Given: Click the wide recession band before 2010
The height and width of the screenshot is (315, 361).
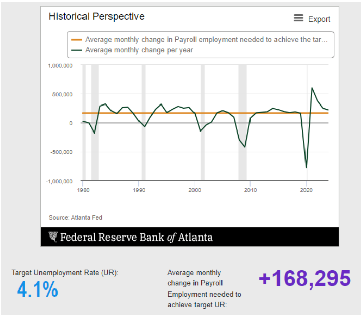Looking at the screenshot, I should tap(242, 122).
